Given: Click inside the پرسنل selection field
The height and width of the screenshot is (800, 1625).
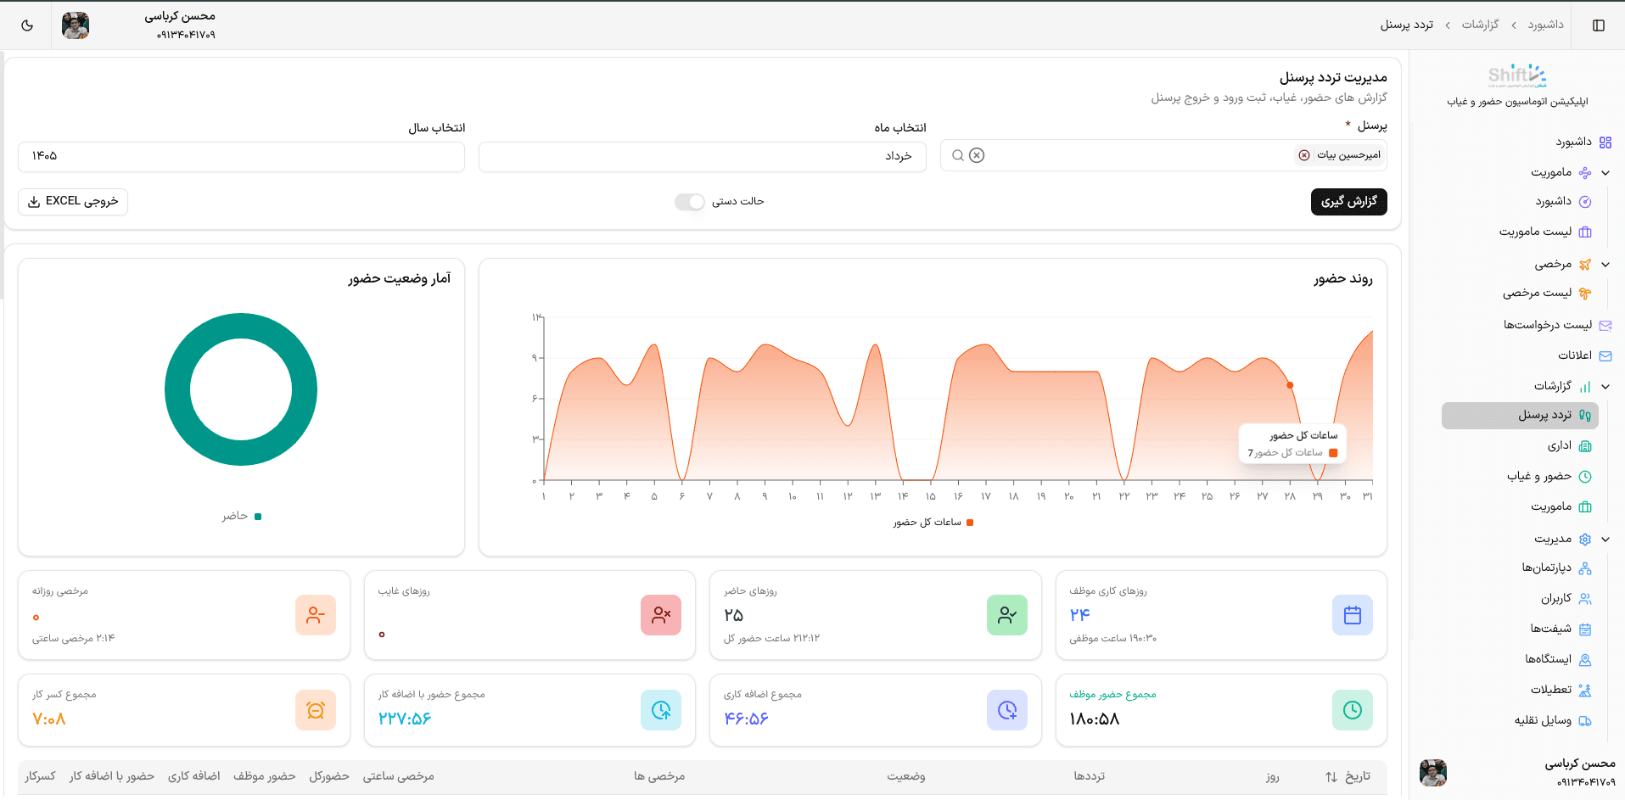Looking at the screenshot, I should tap(1163, 155).
